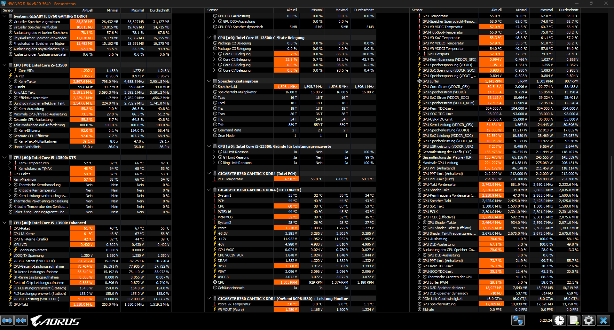Collapse the Speicher-Zeitangaben section
This screenshot has height=330, width=614.
coord(209,81)
